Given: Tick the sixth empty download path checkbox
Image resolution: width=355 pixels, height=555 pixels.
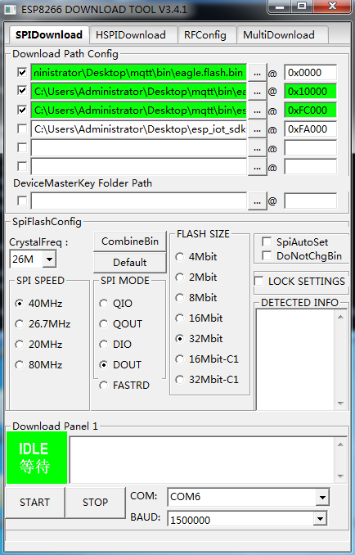Looking at the screenshot, I should click(22, 166).
